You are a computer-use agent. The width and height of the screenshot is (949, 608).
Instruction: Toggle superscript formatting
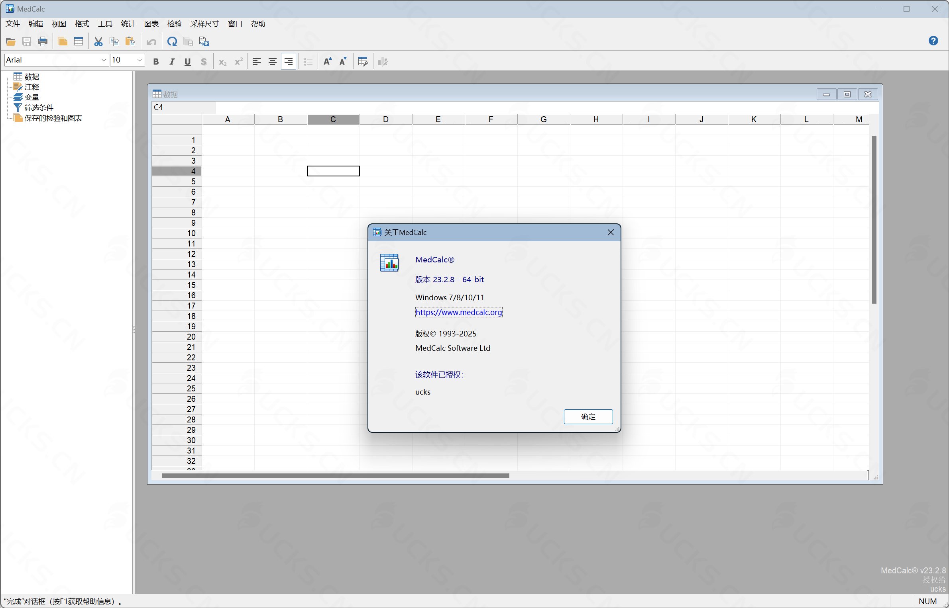(x=238, y=62)
